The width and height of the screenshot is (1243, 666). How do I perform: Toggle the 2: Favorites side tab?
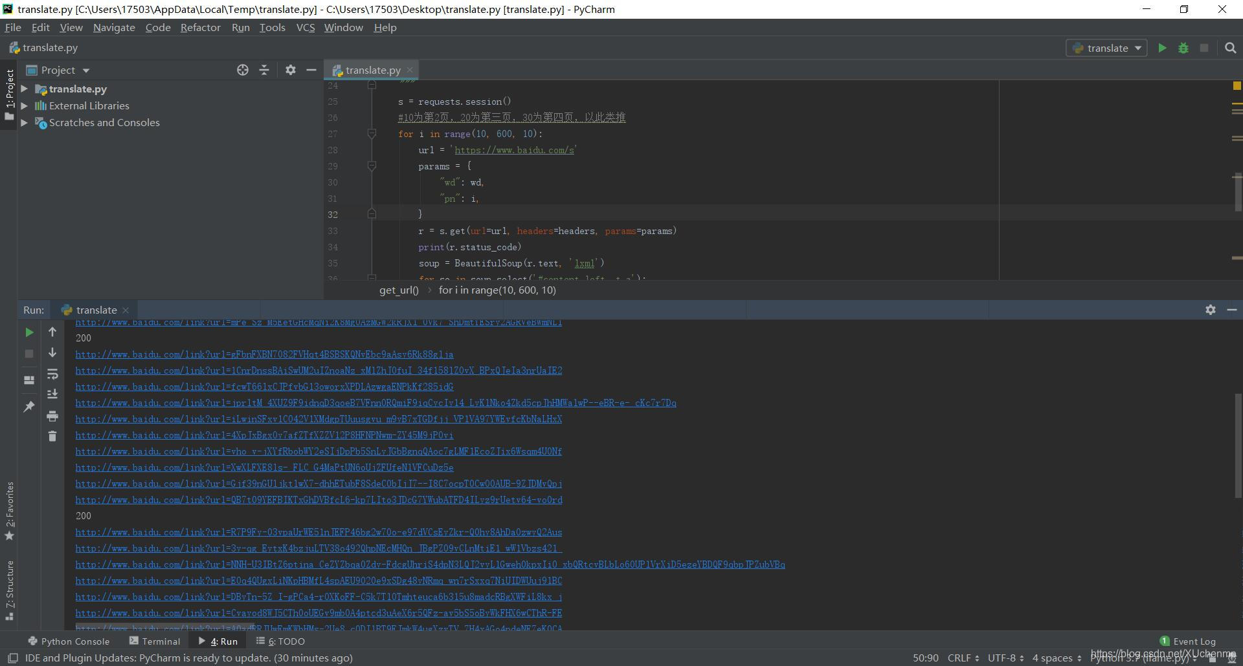pos(9,511)
